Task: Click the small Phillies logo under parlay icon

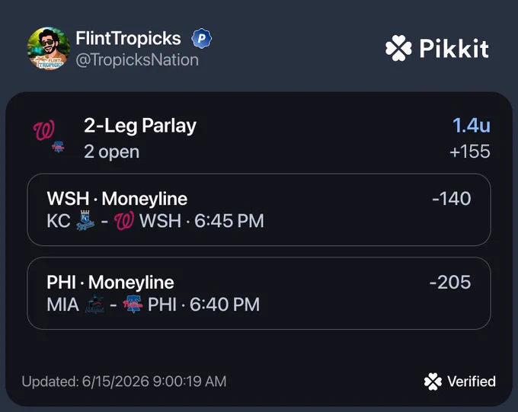Action: pos(59,147)
